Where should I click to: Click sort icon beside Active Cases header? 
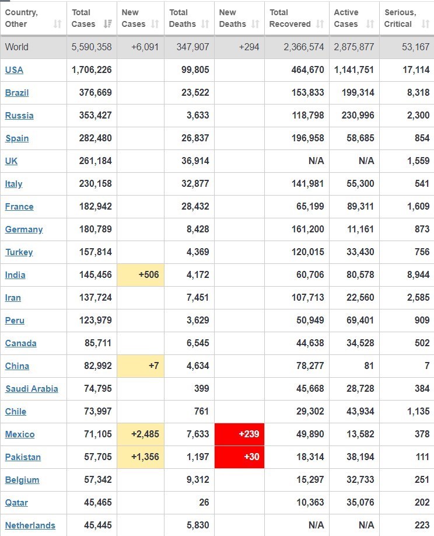[370, 24]
